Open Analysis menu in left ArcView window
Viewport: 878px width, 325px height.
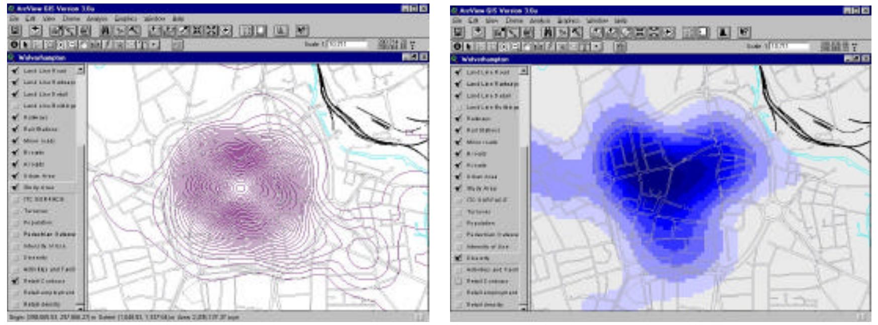click(96, 18)
